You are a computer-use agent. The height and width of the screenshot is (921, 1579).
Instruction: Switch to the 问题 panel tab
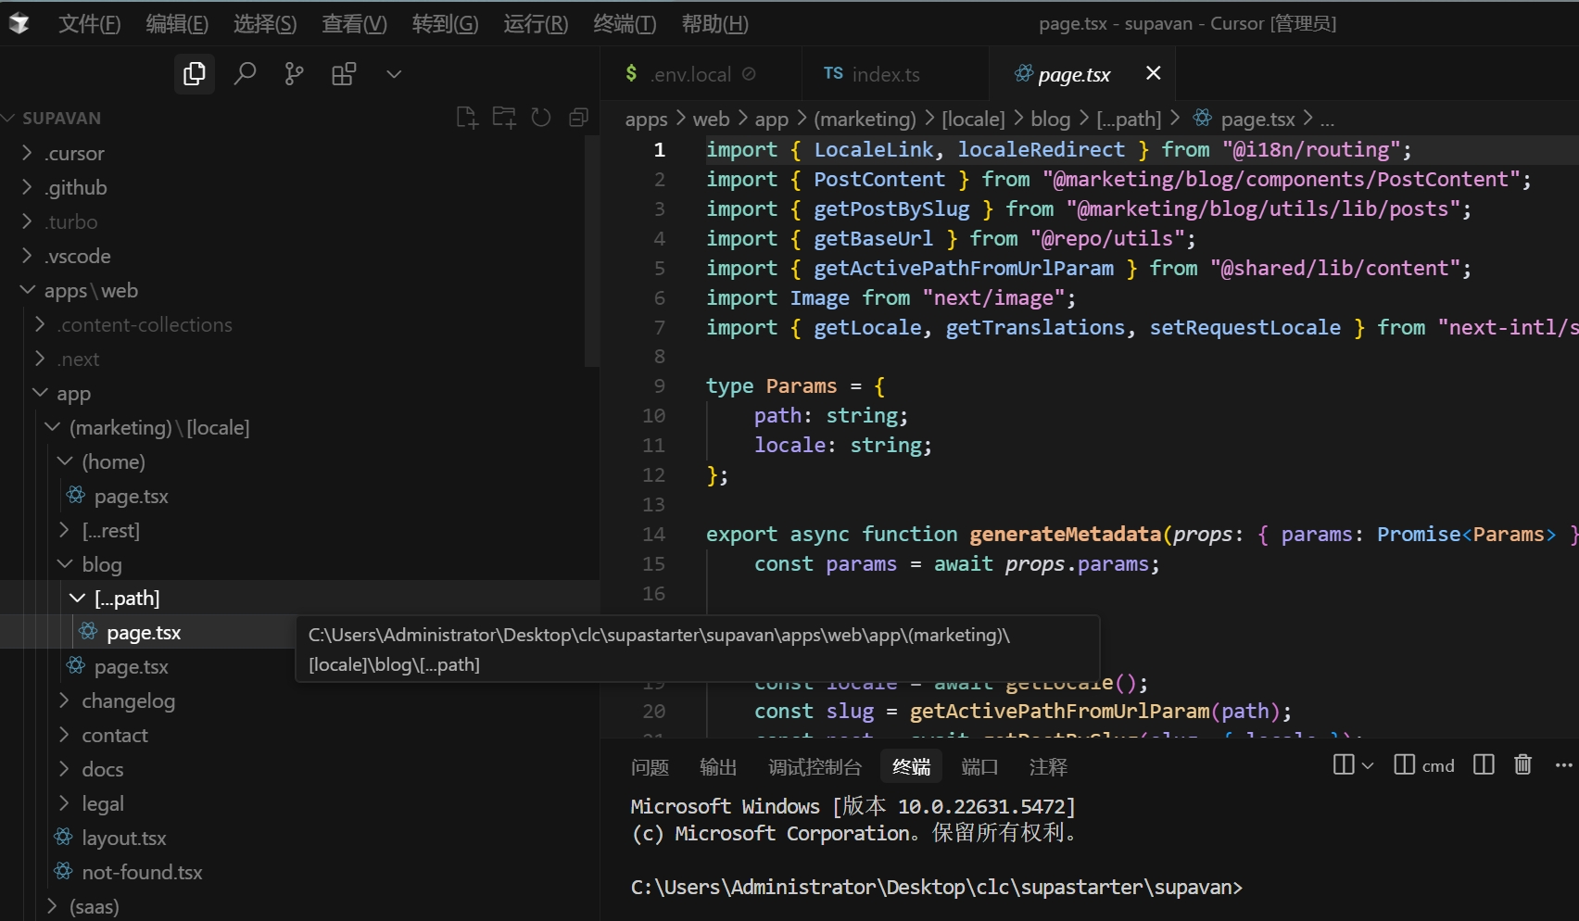click(650, 767)
